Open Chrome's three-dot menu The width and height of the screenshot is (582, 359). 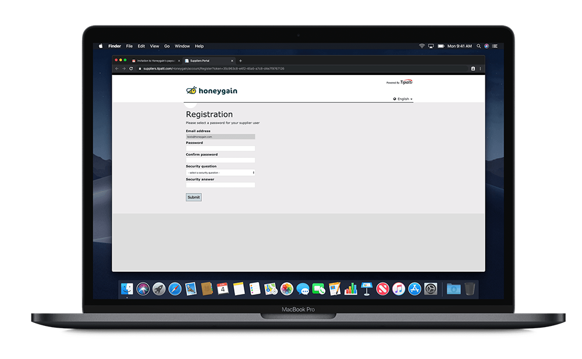pyautogui.click(x=481, y=68)
